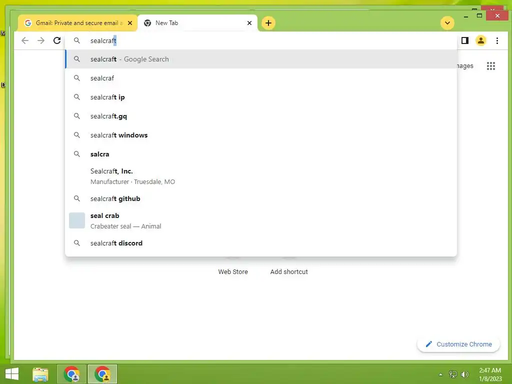Open the tab search dropdown arrow
The image size is (512, 384).
(447, 23)
